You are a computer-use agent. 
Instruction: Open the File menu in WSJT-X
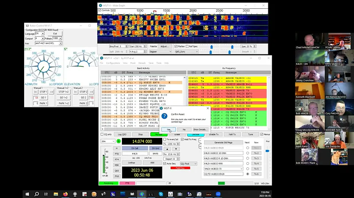(102, 63)
